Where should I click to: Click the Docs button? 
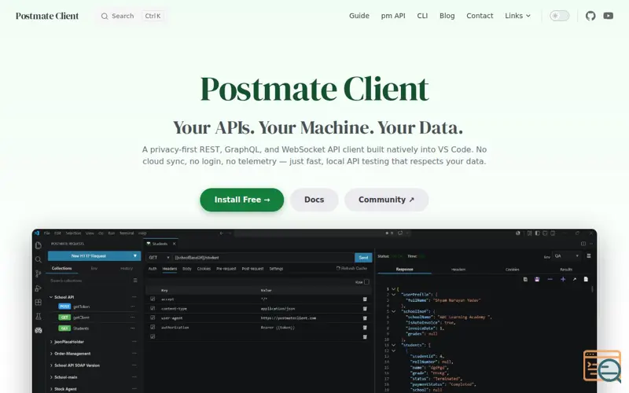(314, 200)
